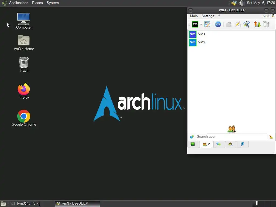The image size is (276, 207).
Task: Select the vm3's Home folder icon
Action: pyautogui.click(x=24, y=43)
